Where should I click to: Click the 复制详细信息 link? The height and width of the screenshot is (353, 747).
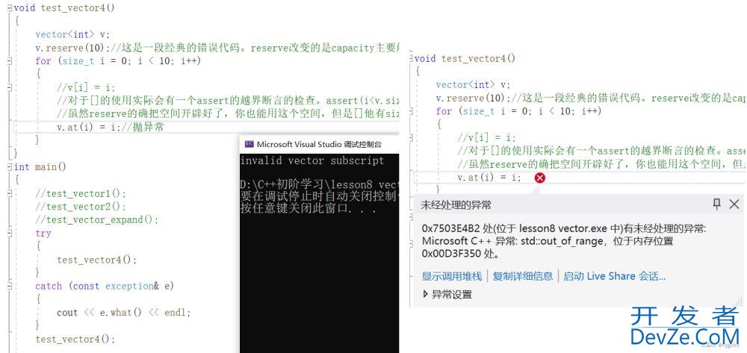[523, 276]
